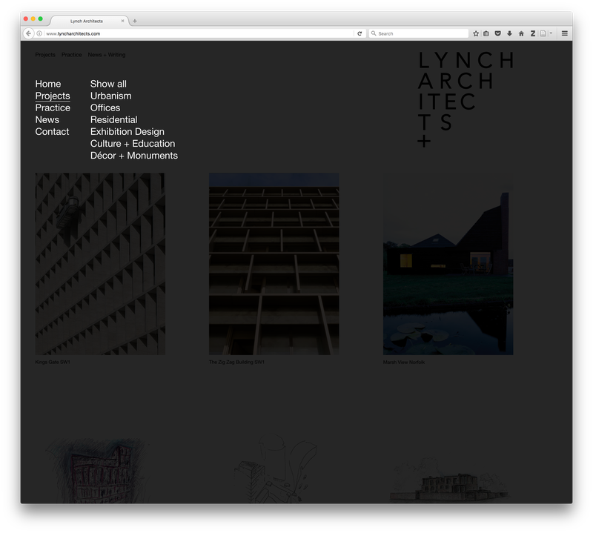Filter projects by Offices
This screenshot has width=593, height=533.
(x=105, y=107)
